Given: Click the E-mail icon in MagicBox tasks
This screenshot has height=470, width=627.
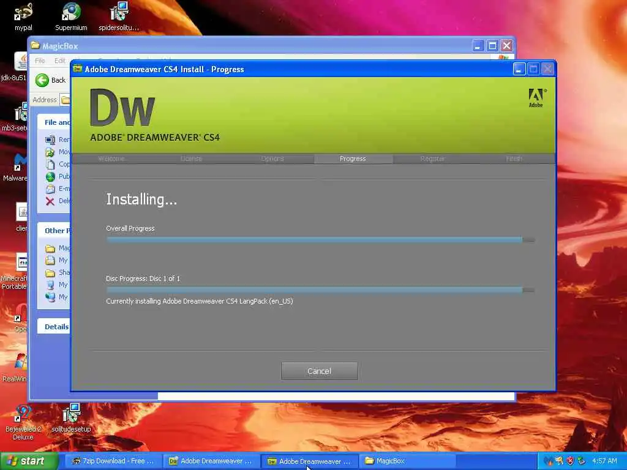Looking at the screenshot, I should (x=50, y=188).
